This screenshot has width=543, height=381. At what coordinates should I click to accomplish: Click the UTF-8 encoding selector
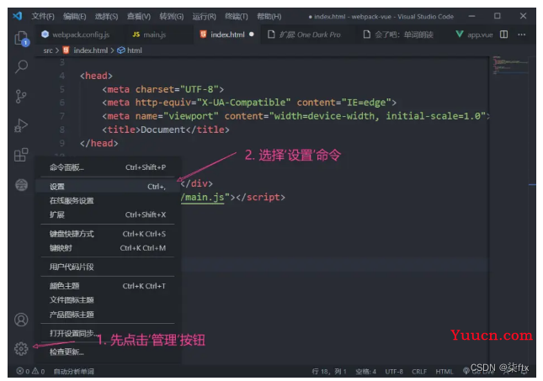click(x=394, y=371)
